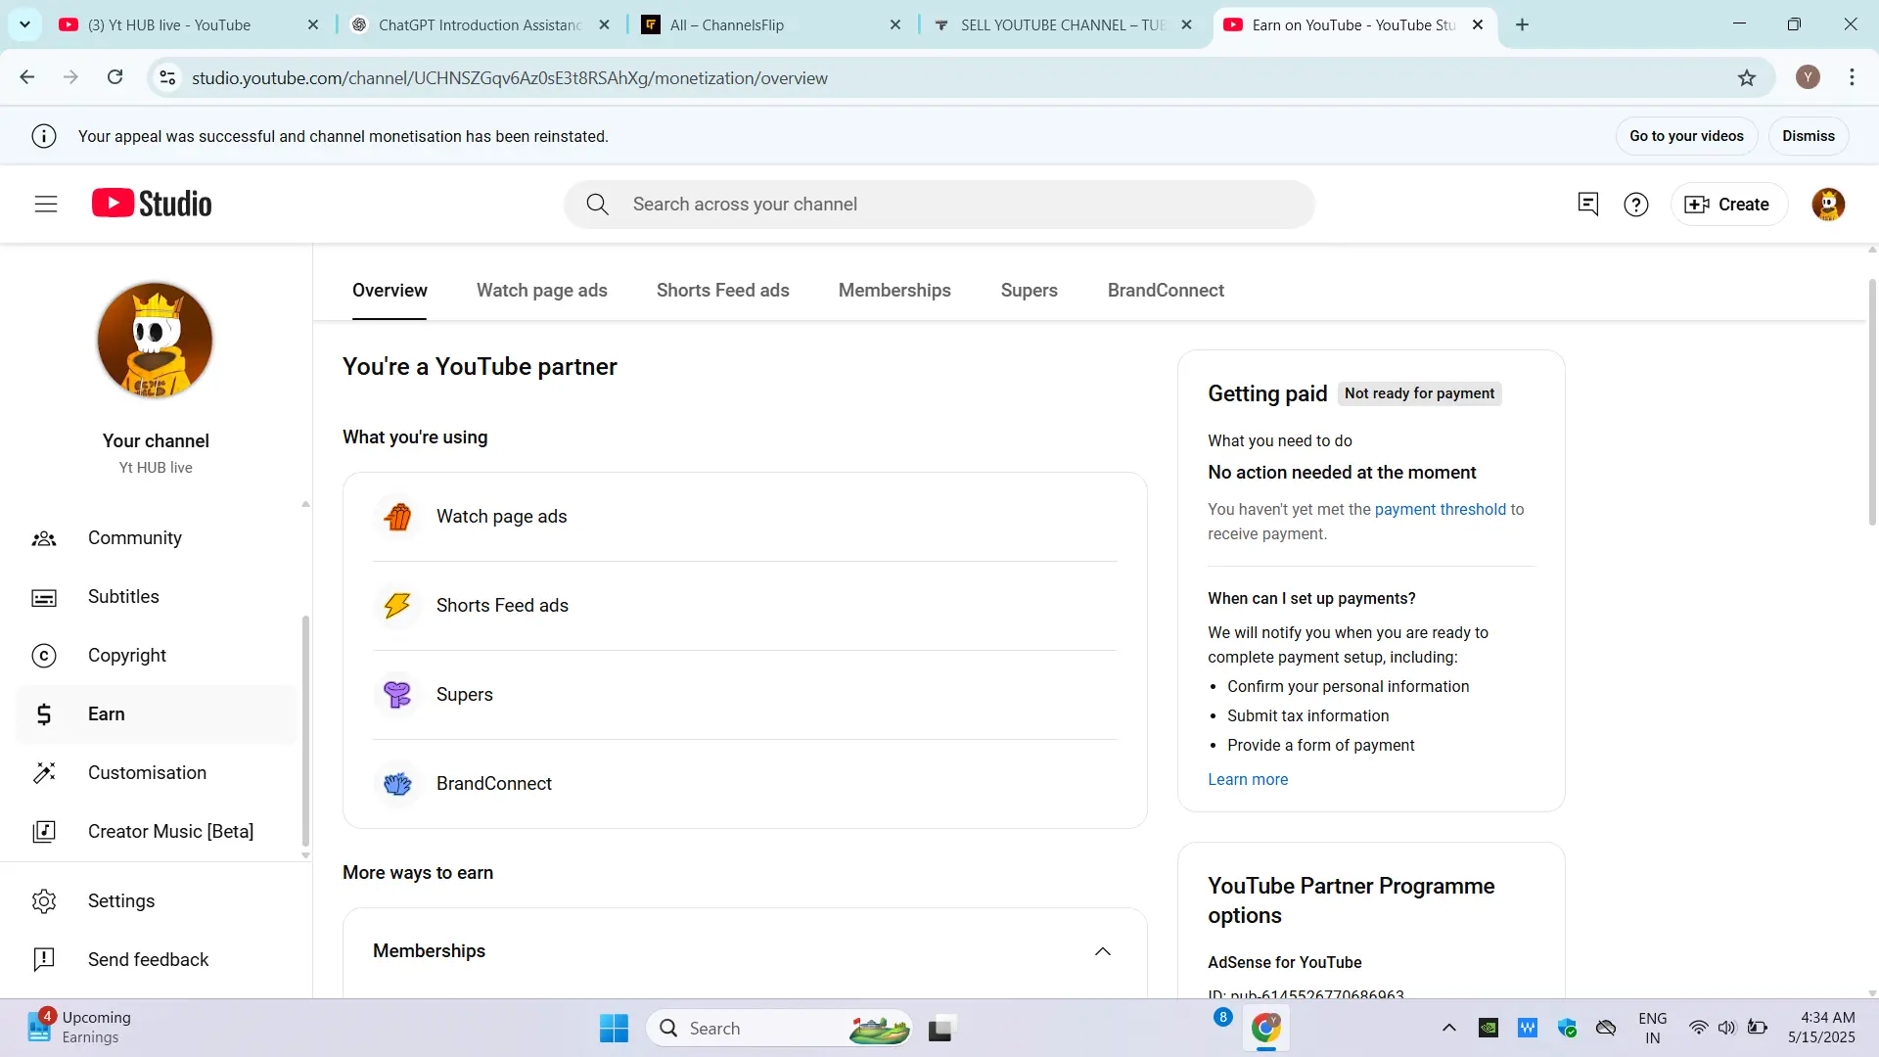
Task: Open Chrome profile avatar Y
Action: [x=1808, y=77]
